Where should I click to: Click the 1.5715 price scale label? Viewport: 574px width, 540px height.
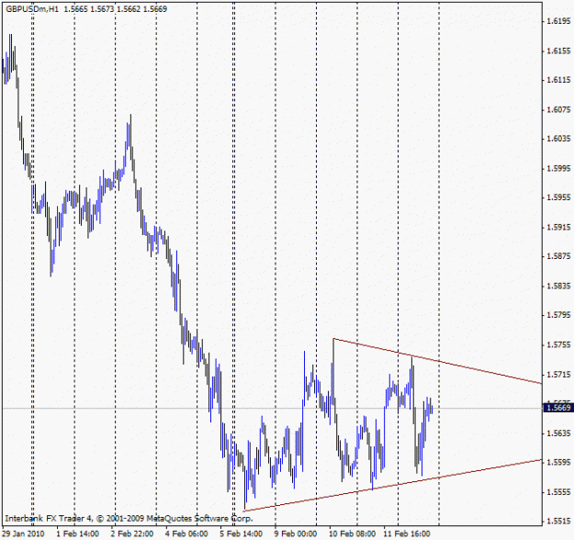[x=558, y=375]
